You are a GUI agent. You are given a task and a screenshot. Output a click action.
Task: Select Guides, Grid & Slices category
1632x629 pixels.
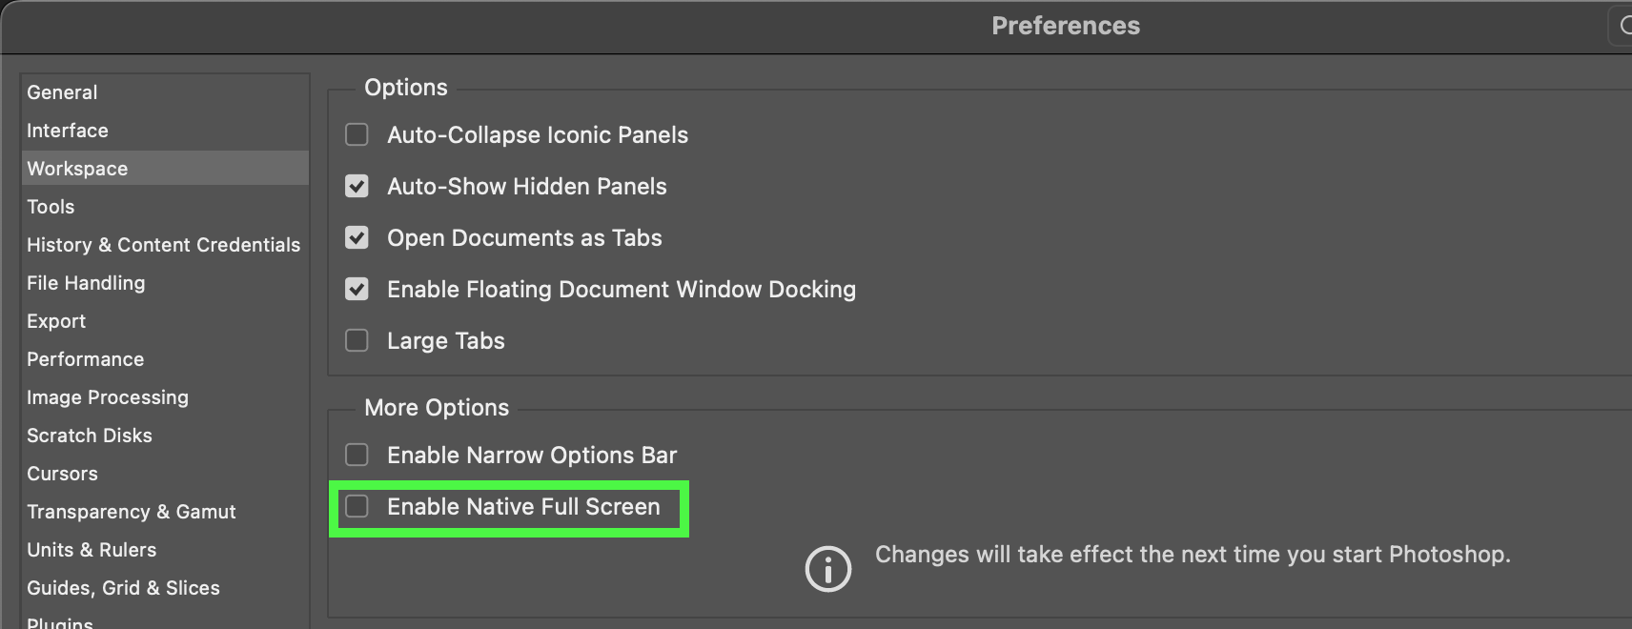(124, 588)
